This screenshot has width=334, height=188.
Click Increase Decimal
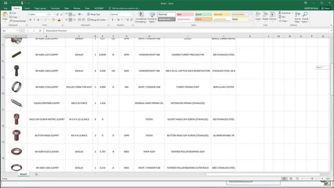pyautogui.click(x=127, y=20)
